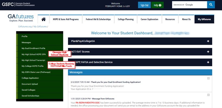
Task: Click the FEBRUARY HOME STUDY text
Action: point(117,6)
